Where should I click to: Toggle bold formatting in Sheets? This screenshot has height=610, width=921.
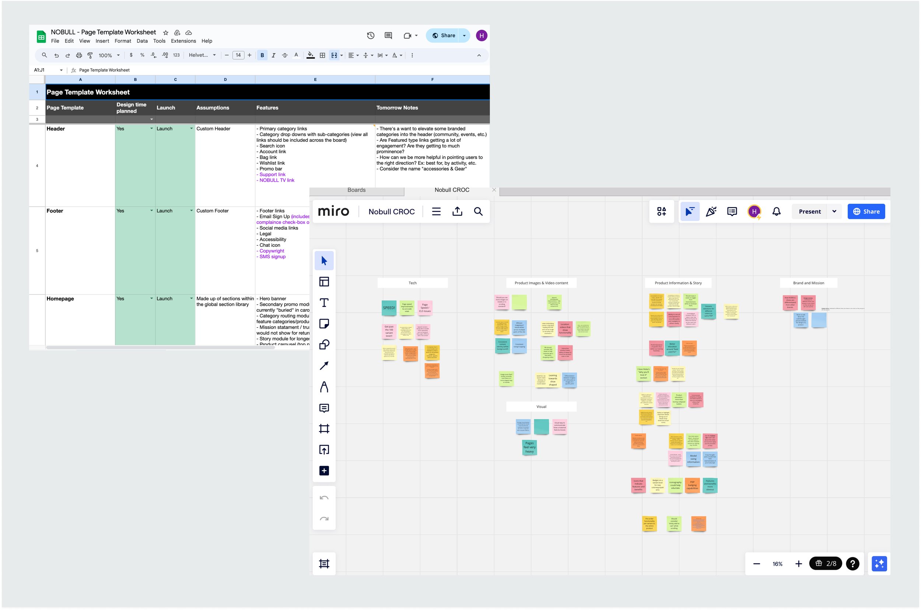262,55
